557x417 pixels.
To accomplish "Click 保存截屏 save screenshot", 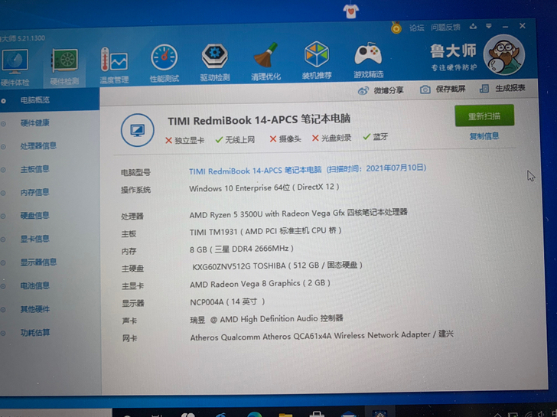I will click(442, 90).
